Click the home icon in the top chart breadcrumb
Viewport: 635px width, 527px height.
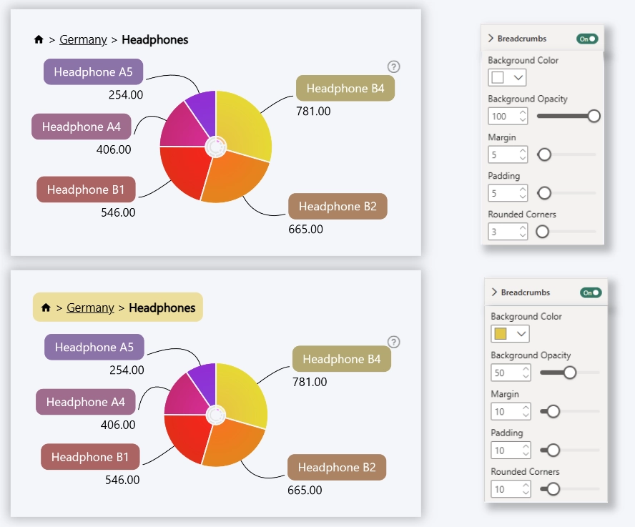click(x=39, y=40)
